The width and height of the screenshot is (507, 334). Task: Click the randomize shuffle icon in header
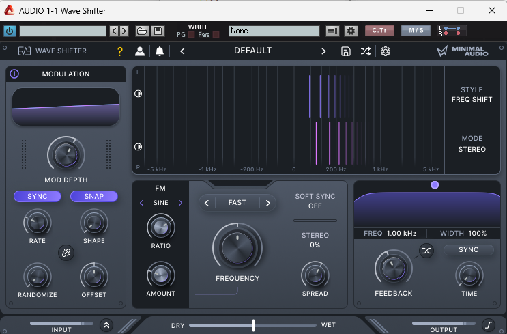point(366,51)
